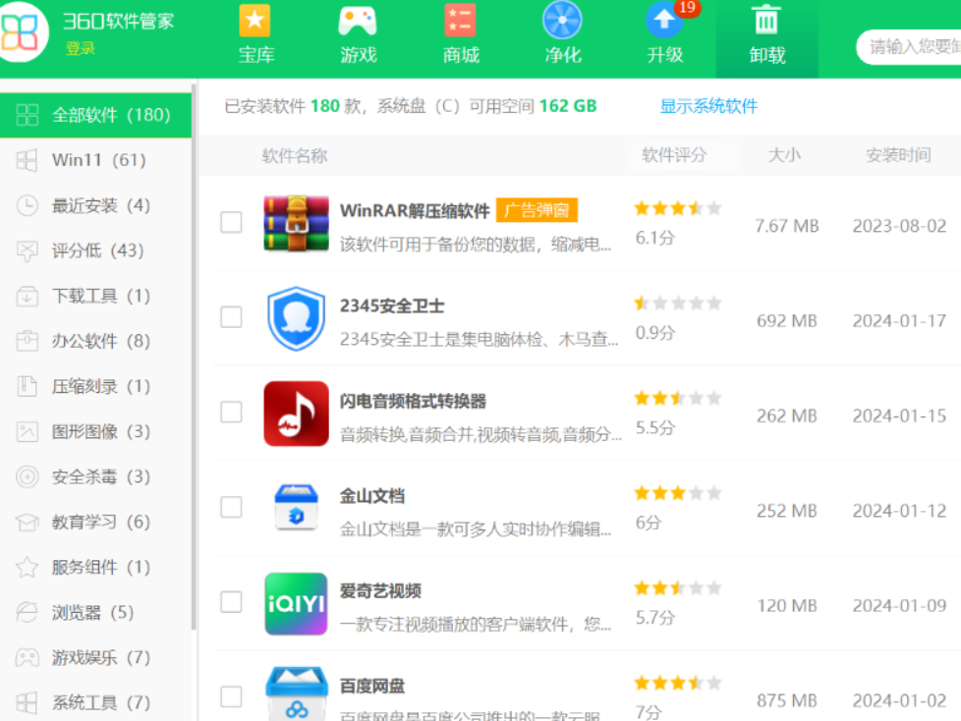The height and width of the screenshot is (721, 961).
Task: Click the graduation cap icon beside 教育学习
Action: 27,522
